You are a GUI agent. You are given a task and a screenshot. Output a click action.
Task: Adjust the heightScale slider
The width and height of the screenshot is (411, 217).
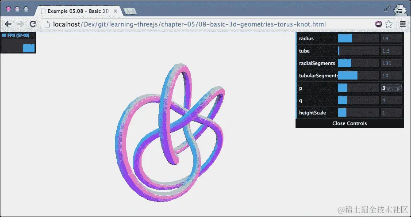pyautogui.click(x=358, y=113)
